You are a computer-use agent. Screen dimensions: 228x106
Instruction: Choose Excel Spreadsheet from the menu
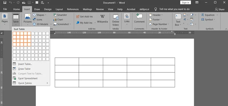pos(31,79)
